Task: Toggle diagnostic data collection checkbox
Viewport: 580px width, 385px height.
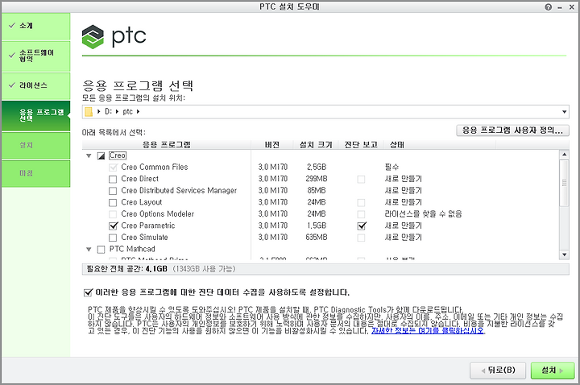Action: click(88, 292)
